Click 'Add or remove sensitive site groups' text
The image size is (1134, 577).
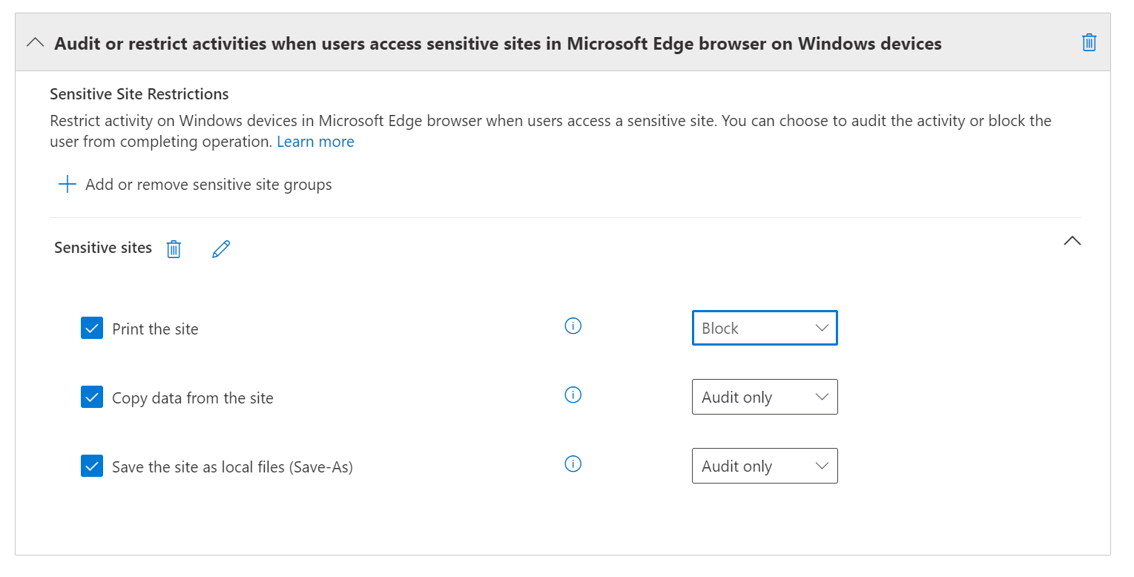click(x=208, y=185)
